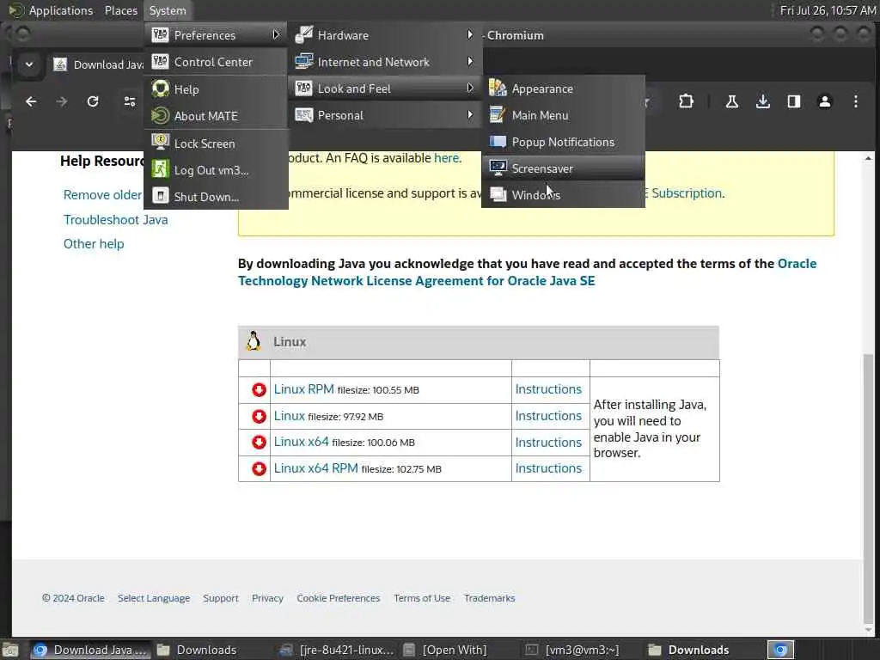Click the red download icon for Linux x64

click(x=259, y=443)
